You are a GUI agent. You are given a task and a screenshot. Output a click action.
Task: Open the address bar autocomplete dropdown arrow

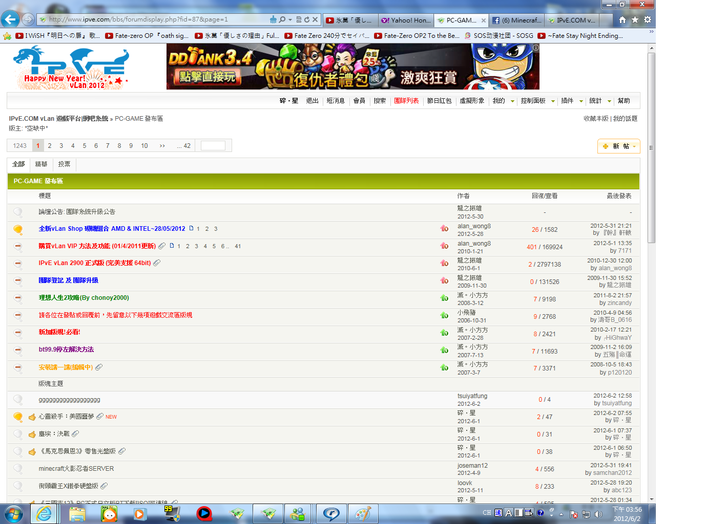pyautogui.click(x=290, y=19)
